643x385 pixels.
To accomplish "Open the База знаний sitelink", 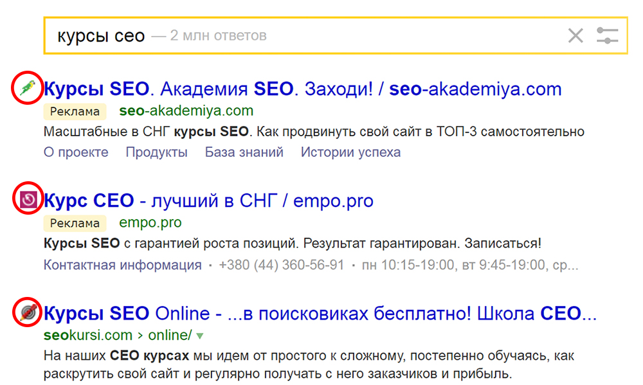I will [244, 152].
